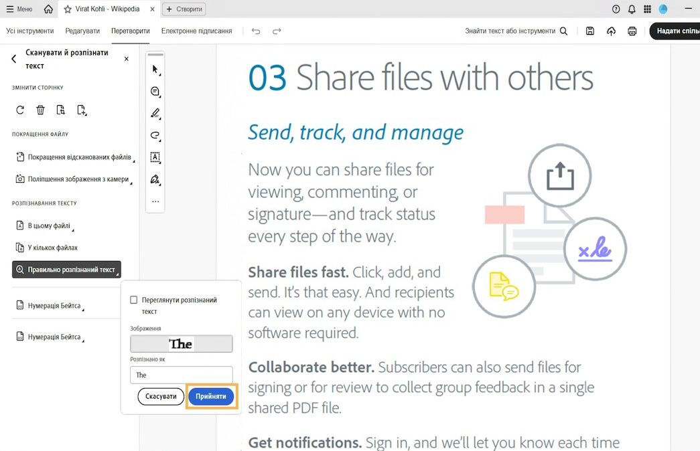Open Поліпшення зображення з камери option
This screenshot has width=700, height=451.
(x=74, y=179)
